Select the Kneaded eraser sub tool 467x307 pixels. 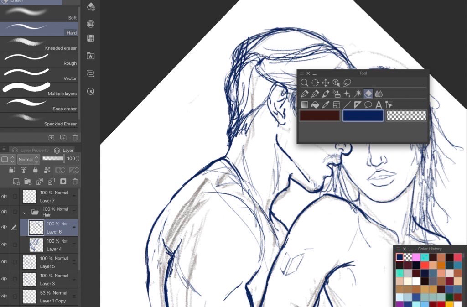pyautogui.click(x=39, y=44)
